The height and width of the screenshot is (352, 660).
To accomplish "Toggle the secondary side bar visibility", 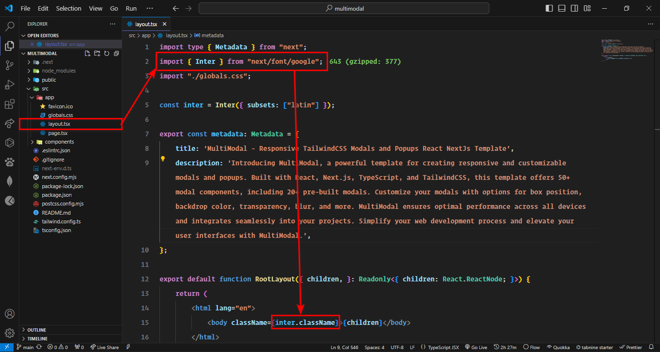I will pos(574,9).
